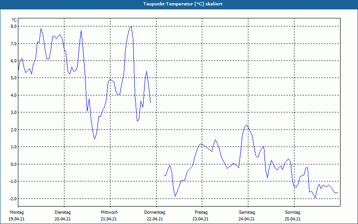358x224 pixels.
Task: Click the 7,0 axis value
Action: [x=14, y=43]
